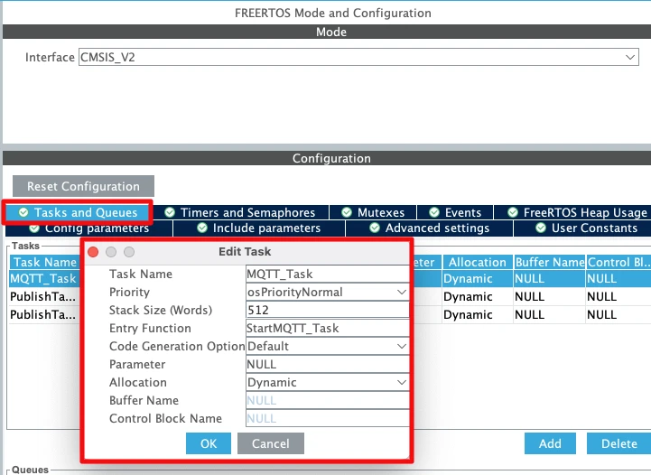Open the Priority osPriorityNormal dropdown

tap(327, 292)
